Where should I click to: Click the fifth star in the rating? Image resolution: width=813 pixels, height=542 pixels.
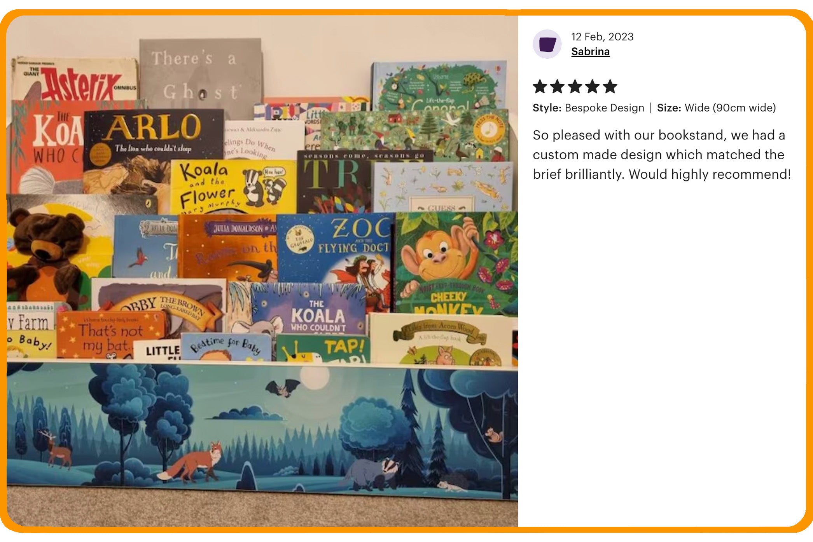tap(610, 86)
